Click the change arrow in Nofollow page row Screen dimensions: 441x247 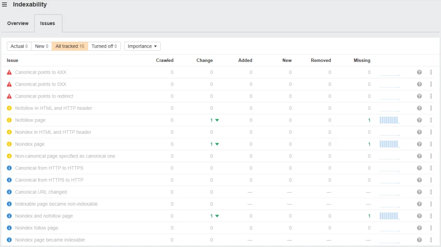coord(217,120)
